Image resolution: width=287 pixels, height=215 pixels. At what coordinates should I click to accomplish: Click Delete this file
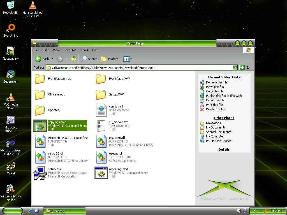click(216, 109)
